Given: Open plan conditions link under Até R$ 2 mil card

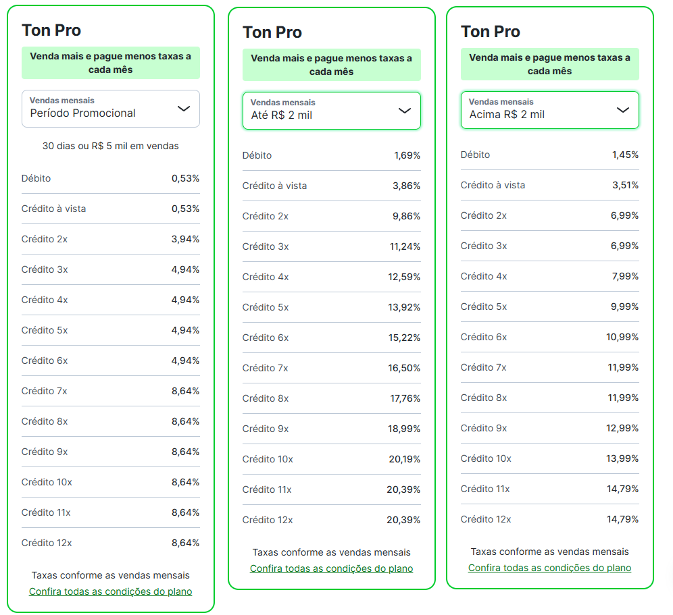Looking at the screenshot, I should 331,568.
